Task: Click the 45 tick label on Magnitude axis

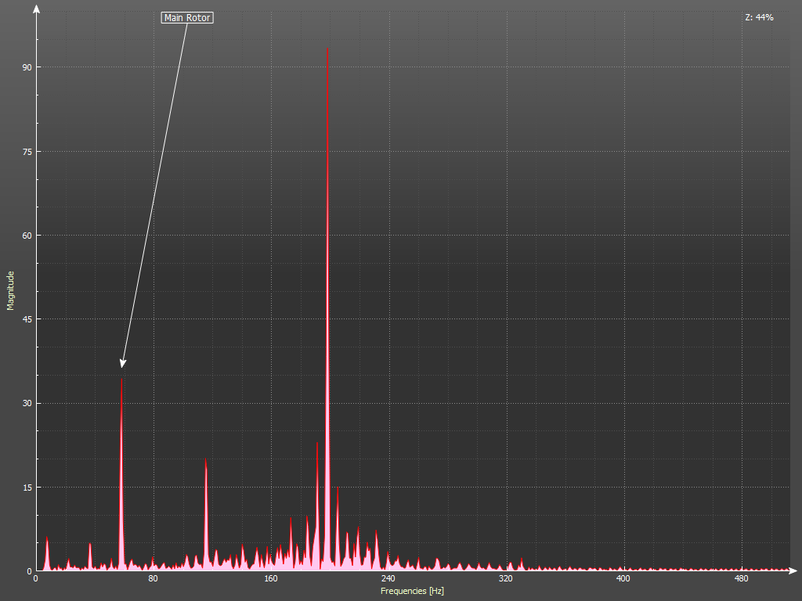Action: [27, 319]
